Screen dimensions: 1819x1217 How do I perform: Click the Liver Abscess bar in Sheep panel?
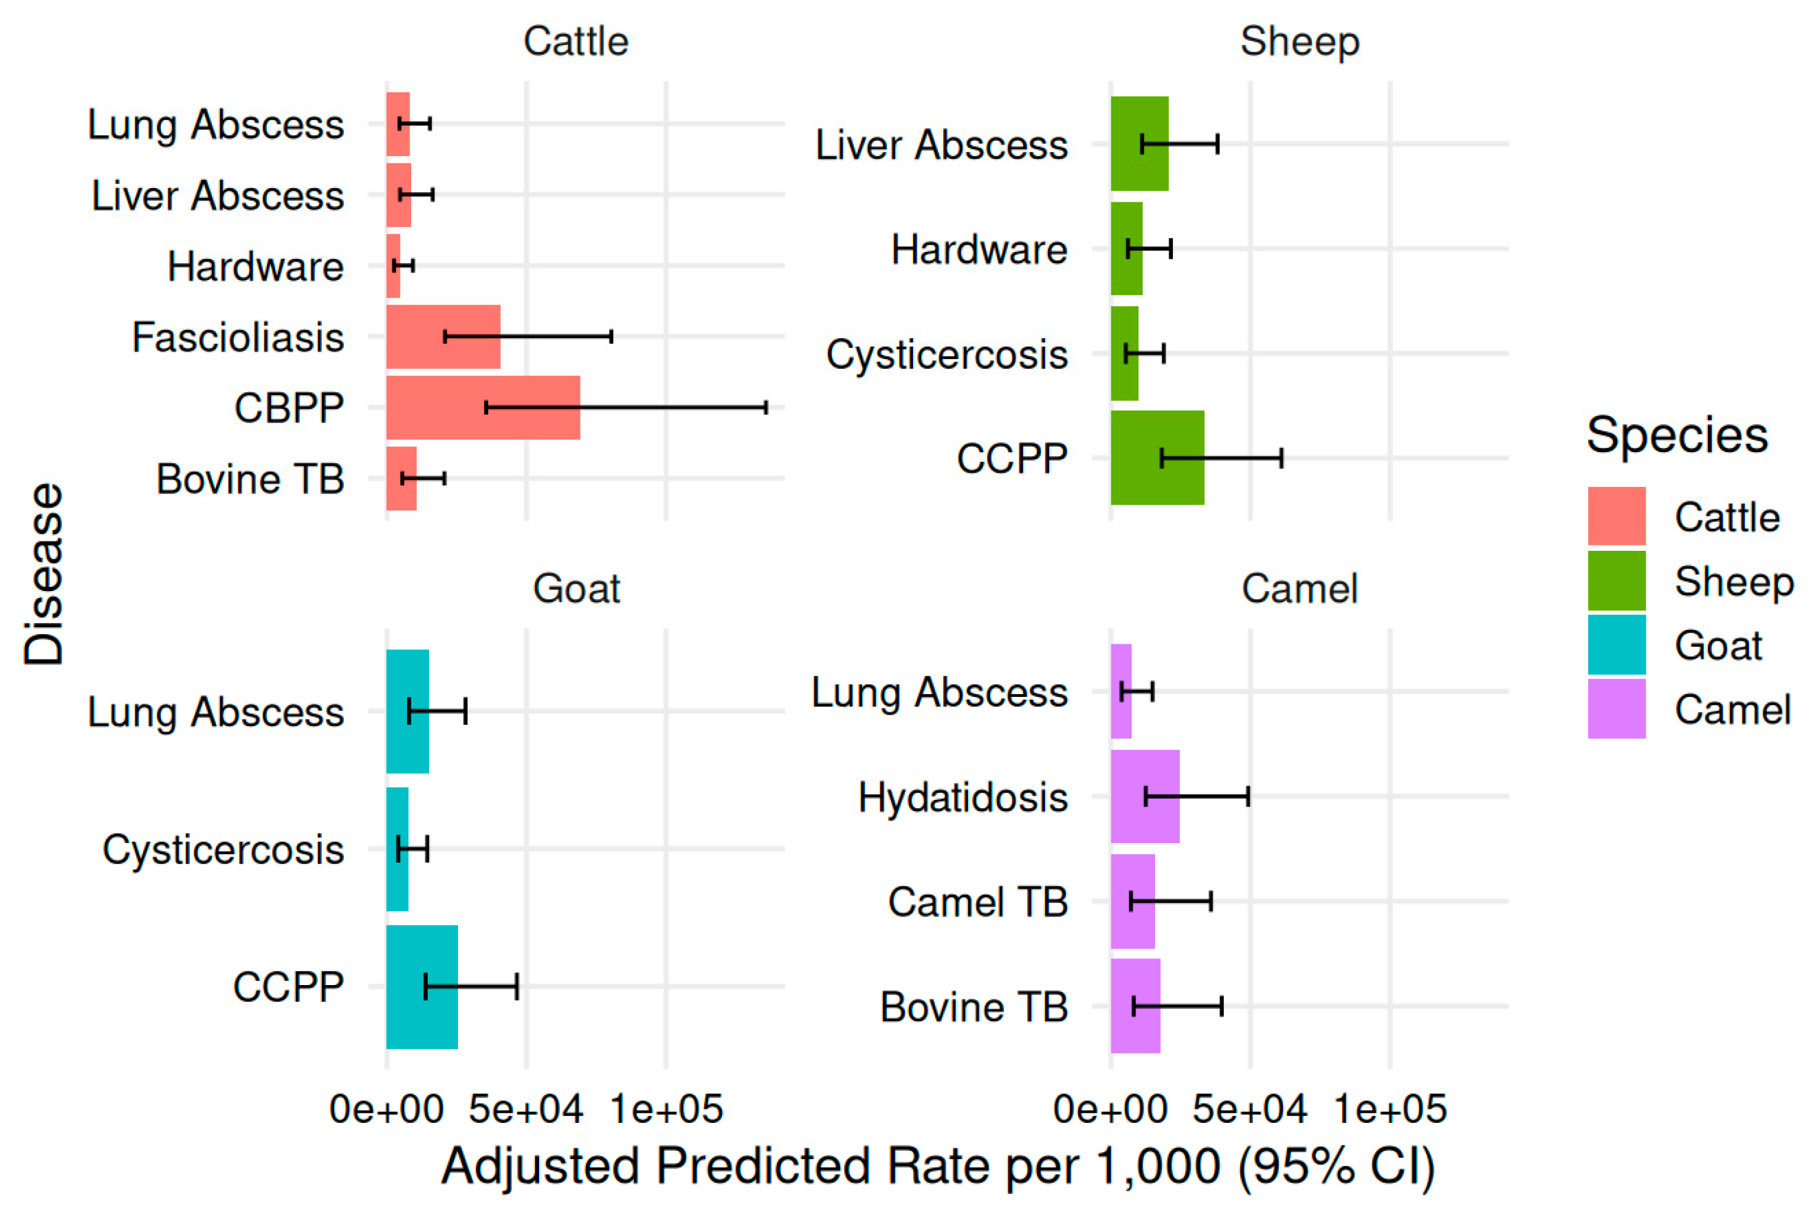click(x=1140, y=144)
